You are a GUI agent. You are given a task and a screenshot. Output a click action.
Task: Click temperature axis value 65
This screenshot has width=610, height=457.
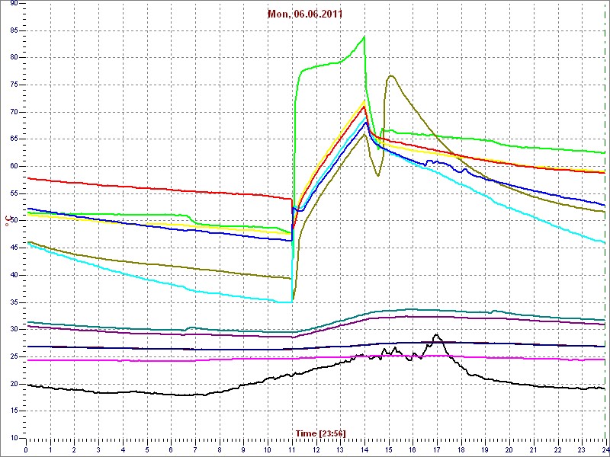pos(14,139)
